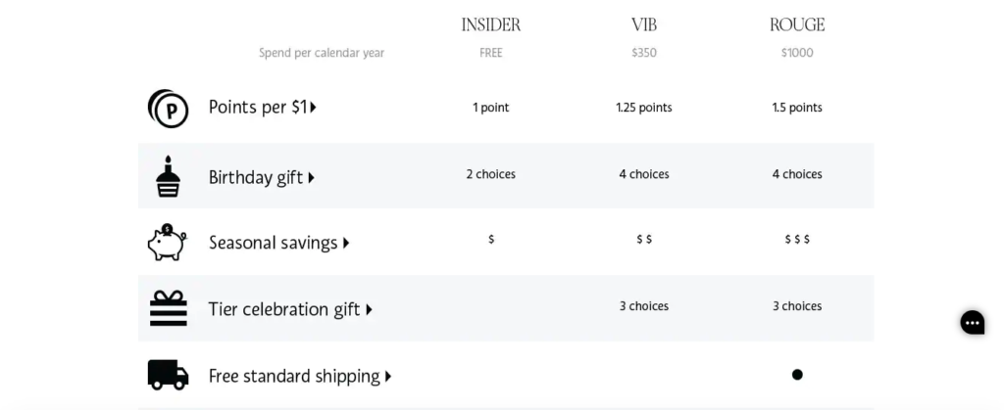Select the ROUGE tier heading
Image resolution: width=1004 pixels, height=410 pixels.
pos(797,24)
